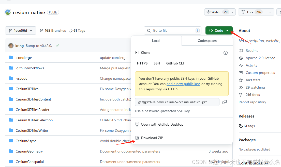Open the kring author link

point(20,46)
